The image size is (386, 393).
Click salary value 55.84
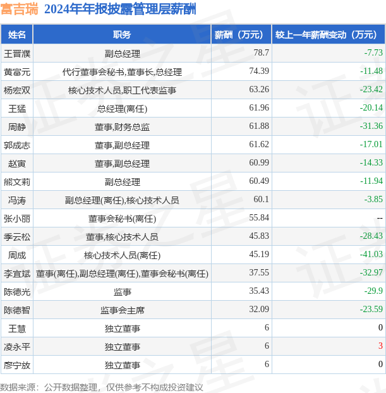coord(259,217)
